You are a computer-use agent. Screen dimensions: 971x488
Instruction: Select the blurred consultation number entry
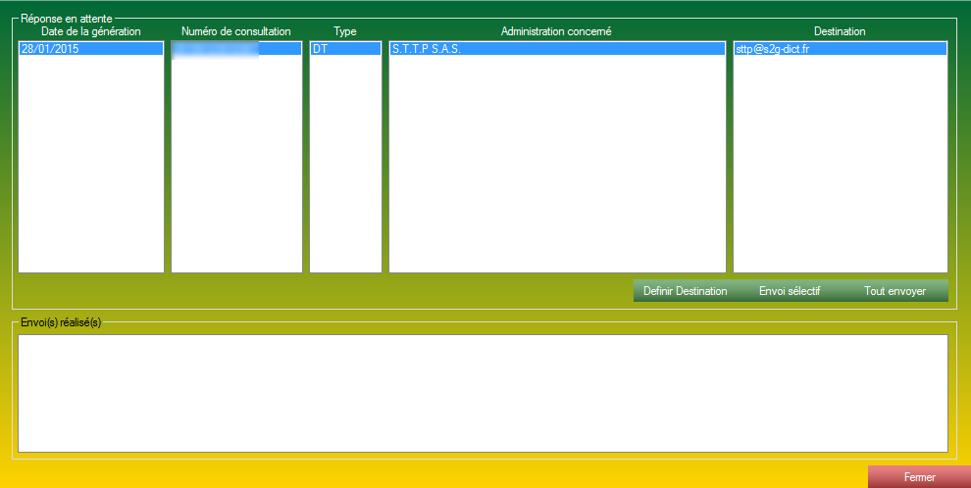pyautogui.click(x=236, y=48)
